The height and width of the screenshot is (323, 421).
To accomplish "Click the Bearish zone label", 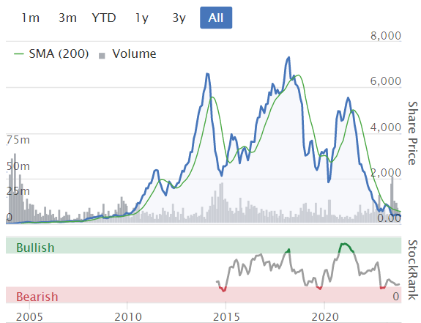I will click(37, 297).
